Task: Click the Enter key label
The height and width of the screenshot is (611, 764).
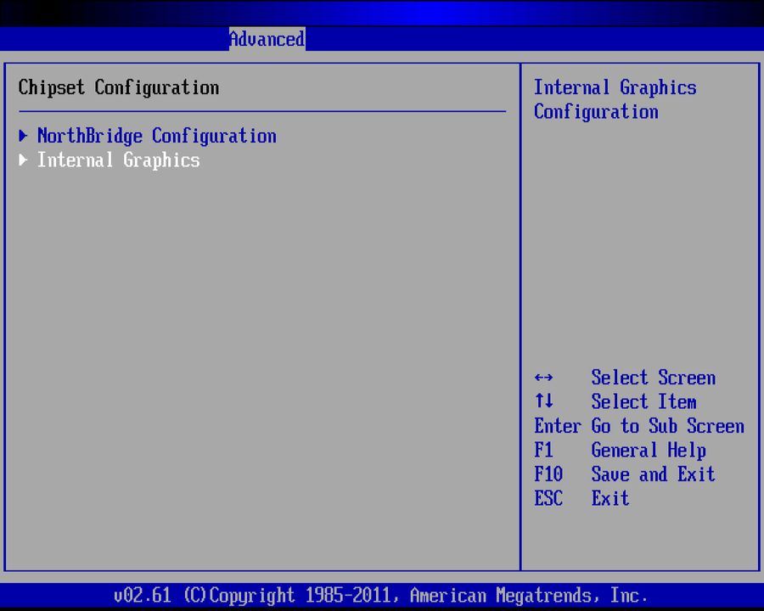Action: (x=558, y=426)
